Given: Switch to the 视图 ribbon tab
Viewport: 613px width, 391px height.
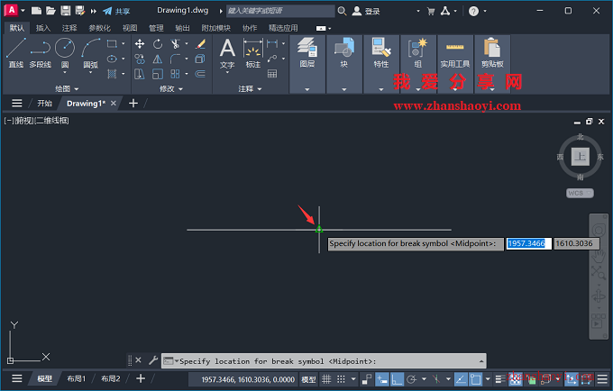Looking at the screenshot, I should tap(130, 28).
